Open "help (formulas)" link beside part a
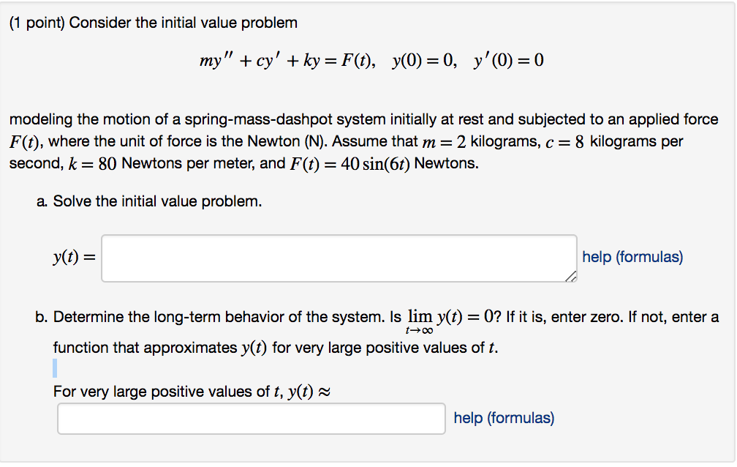The width and height of the screenshot is (737, 467). point(631,257)
